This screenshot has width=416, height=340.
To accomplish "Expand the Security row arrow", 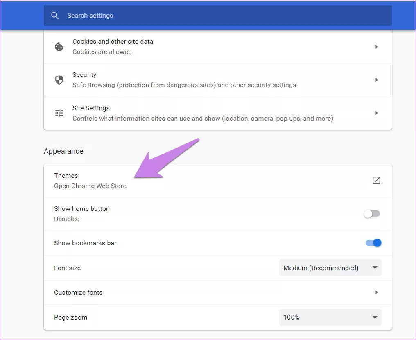I will [376, 80].
